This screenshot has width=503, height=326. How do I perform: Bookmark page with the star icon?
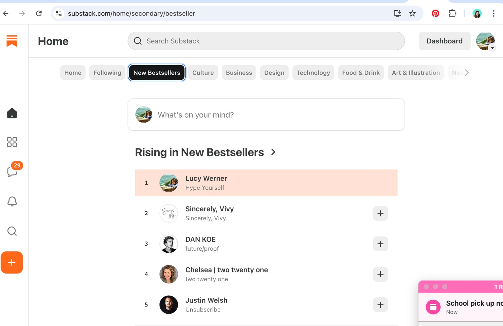pyautogui.click(x=412, y=13)
